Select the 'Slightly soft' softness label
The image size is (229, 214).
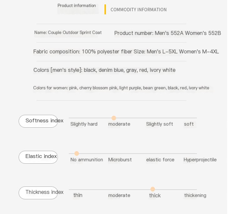[160, 124]
